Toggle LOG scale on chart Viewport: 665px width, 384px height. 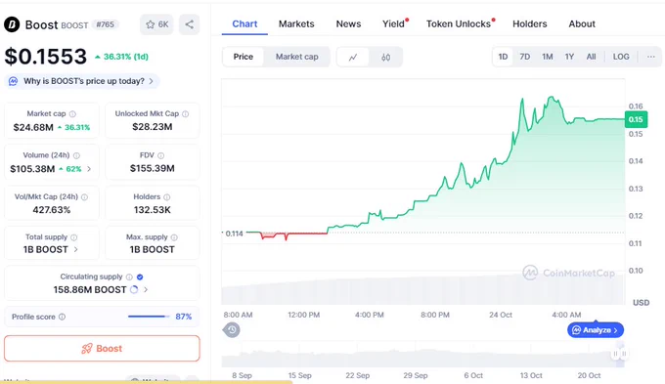[x=621, y=57]
